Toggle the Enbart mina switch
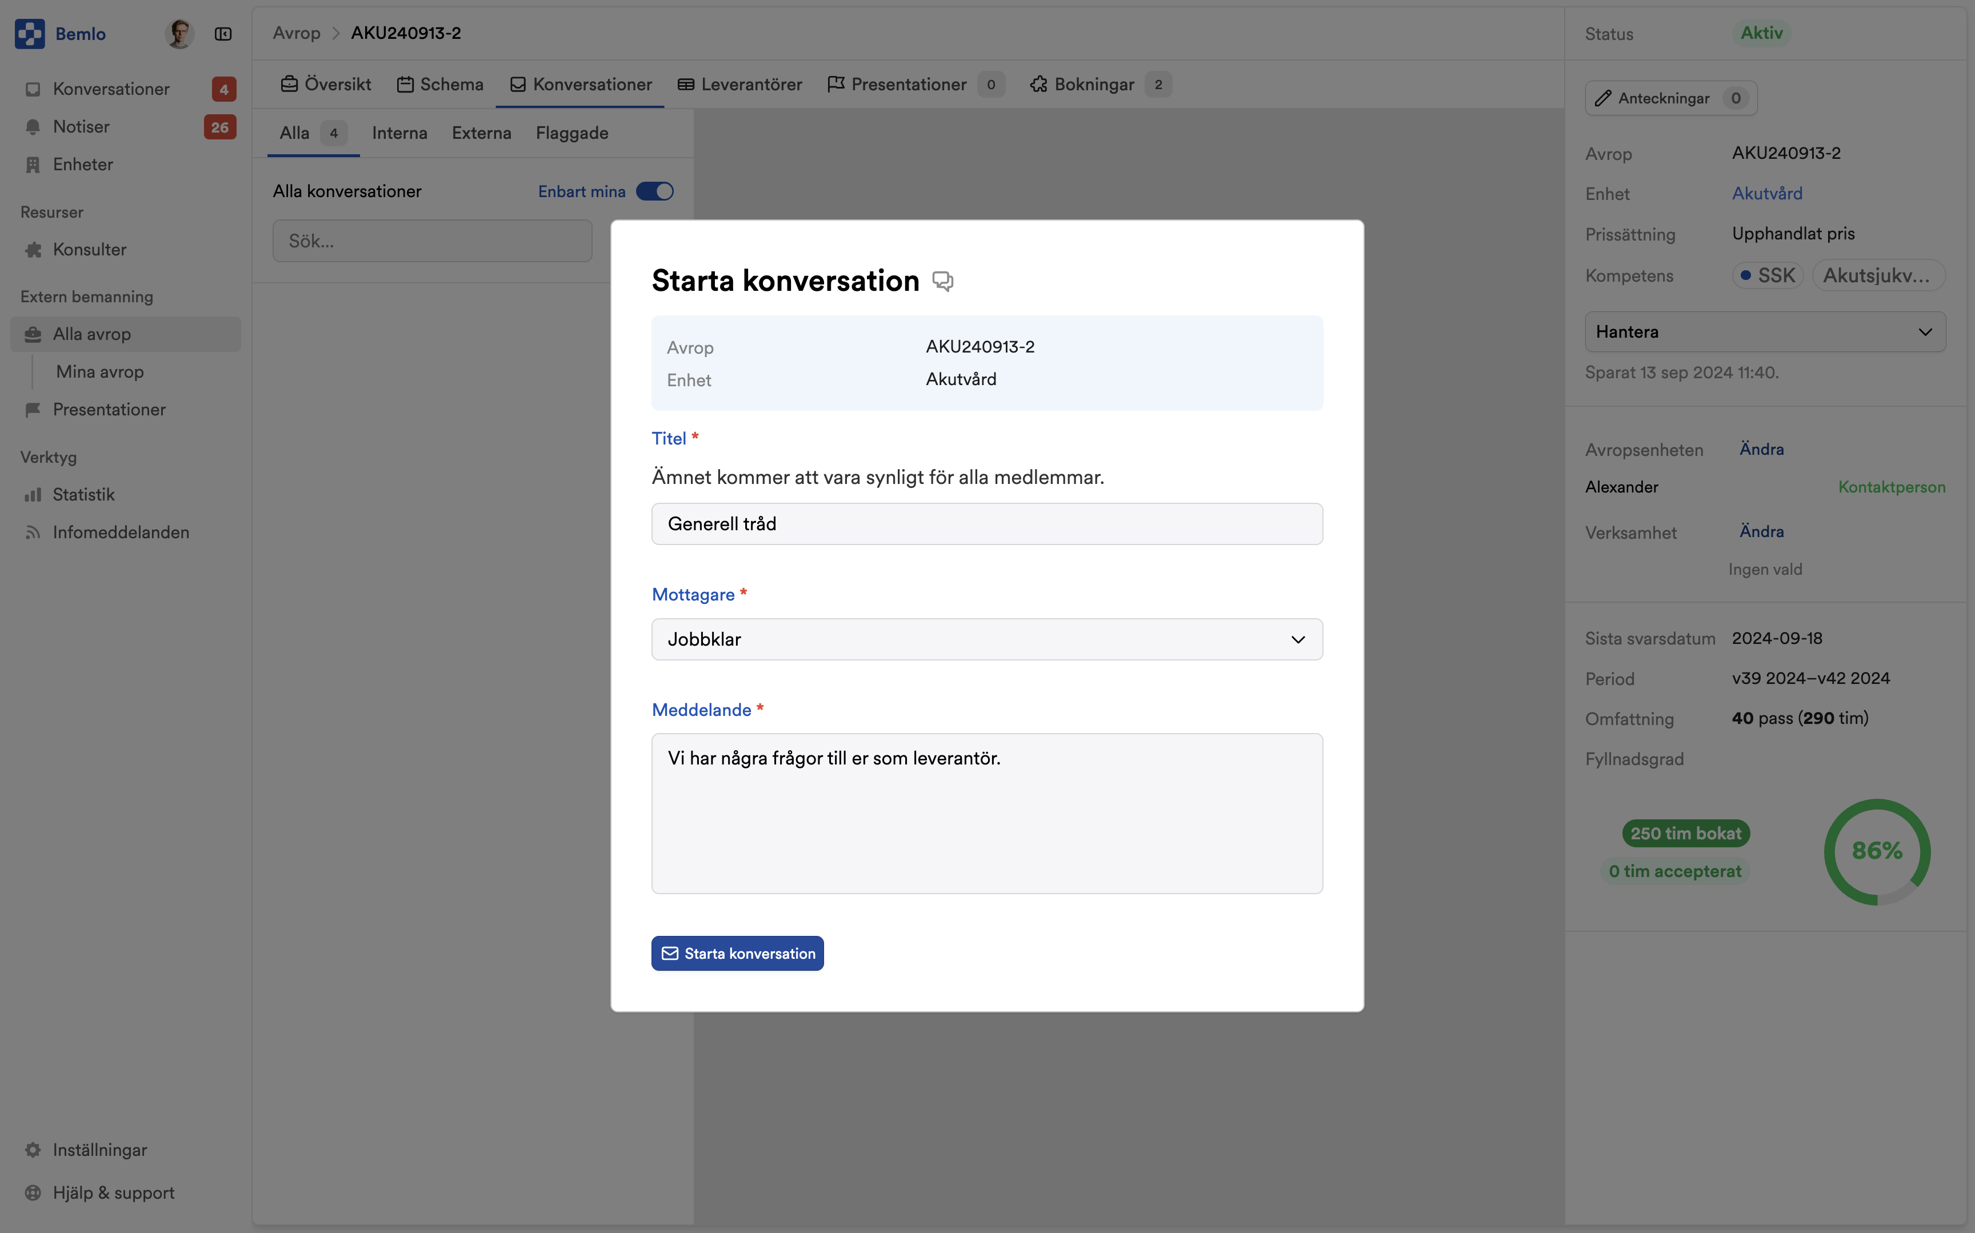1975x1233 pixels. click(x=655, y=191)
